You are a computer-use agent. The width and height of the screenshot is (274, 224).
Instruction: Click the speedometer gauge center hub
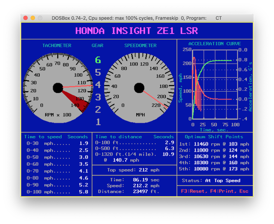point(139,88)
